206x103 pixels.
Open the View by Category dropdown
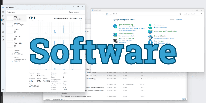[x=178, y=20]
